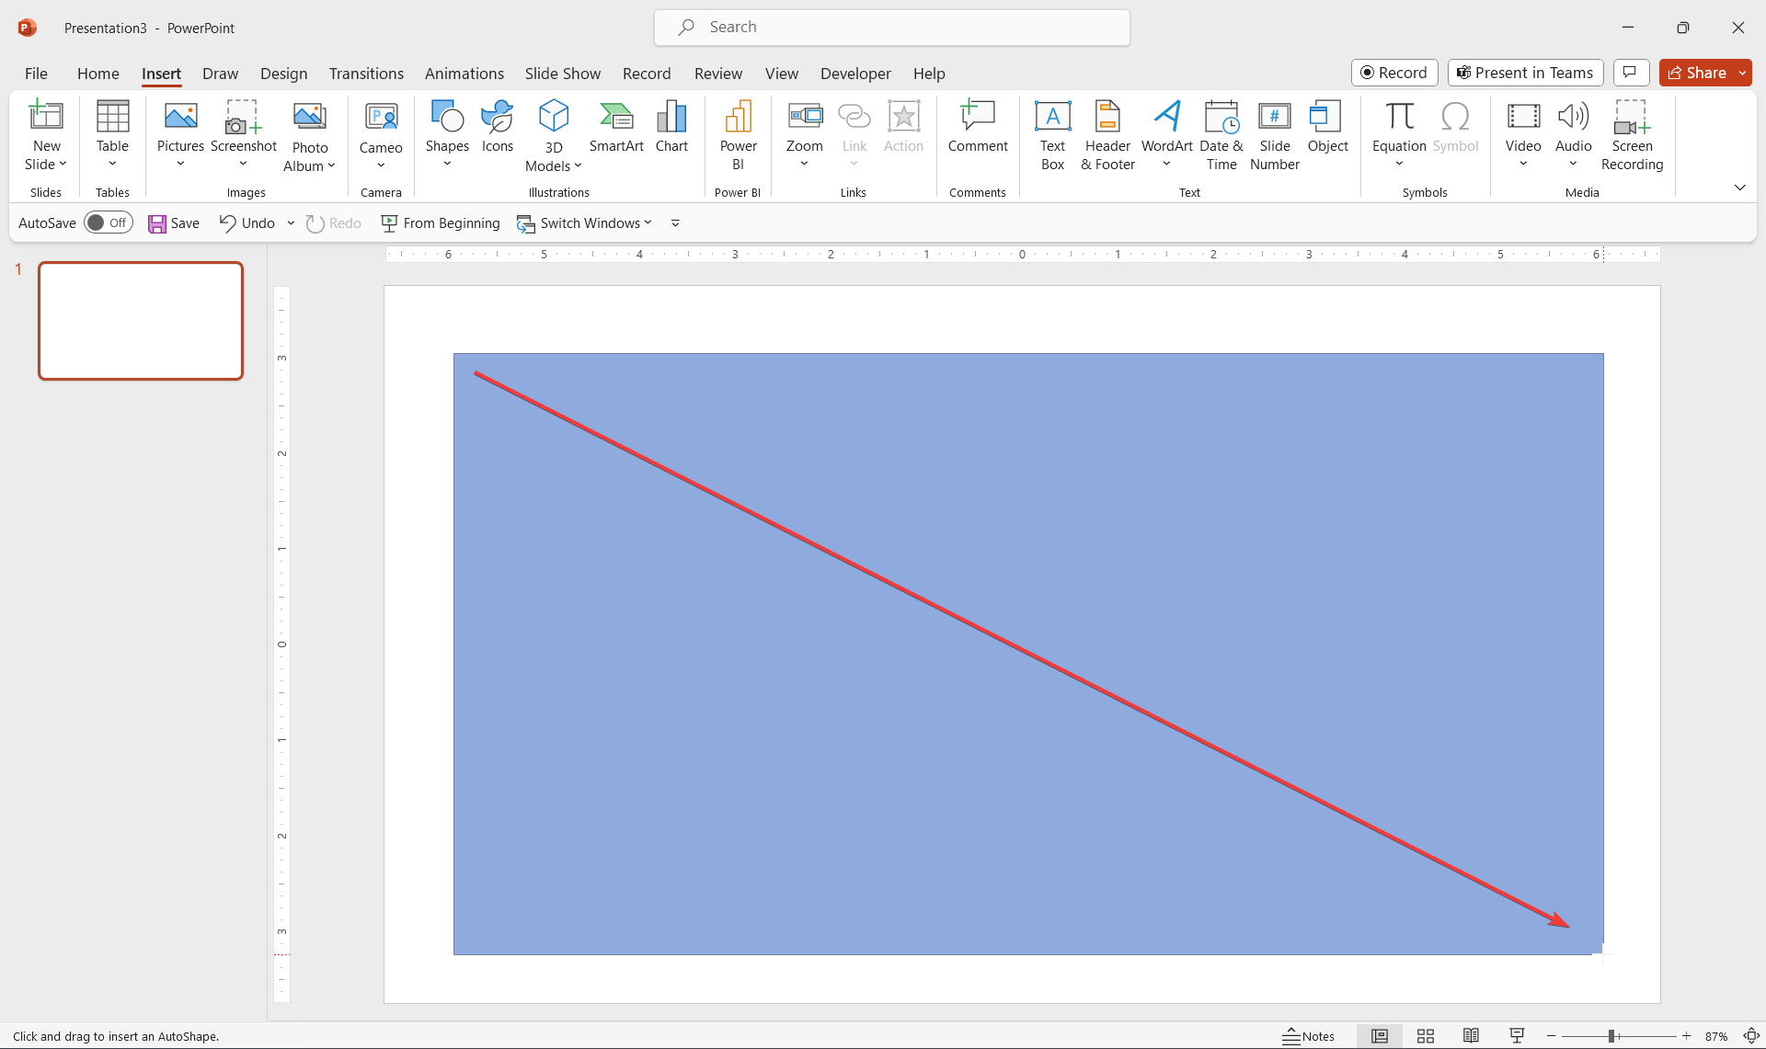Viewport: 1766px width, 1049px height.
Task: Collapse the ribbon with chevron
Action: (x=1739, y=188)
